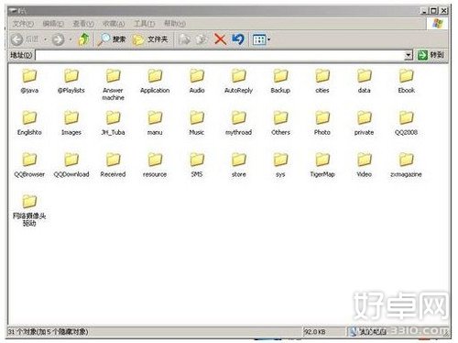Viewport: 458px width, 343px height.
Task: Open the View (查看) menu
Action: coord(83,24)
